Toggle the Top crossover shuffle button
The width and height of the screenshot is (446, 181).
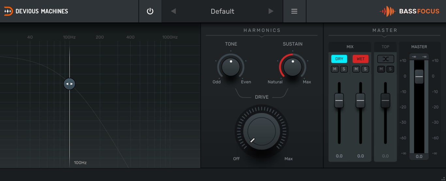tap(386, 59)
